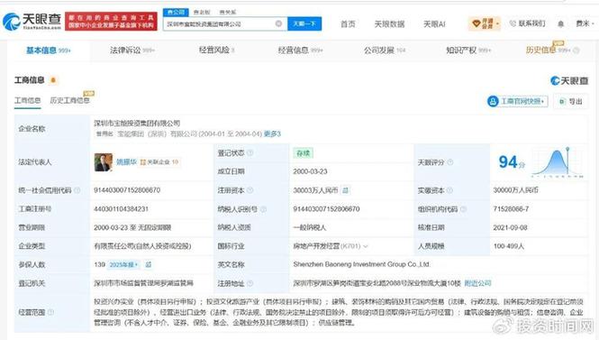This screenshot has height=340, width=599.
Task: Click help icon next to 纳税人识别号
Action: pos(263,209)
